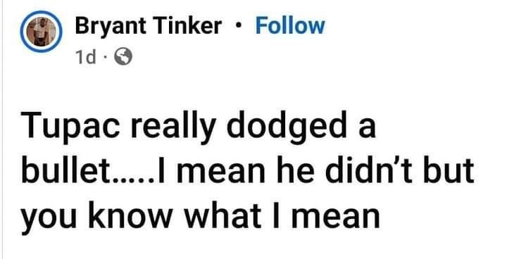
Task: Click the globe public audience icon
Action: pos(123,57)
